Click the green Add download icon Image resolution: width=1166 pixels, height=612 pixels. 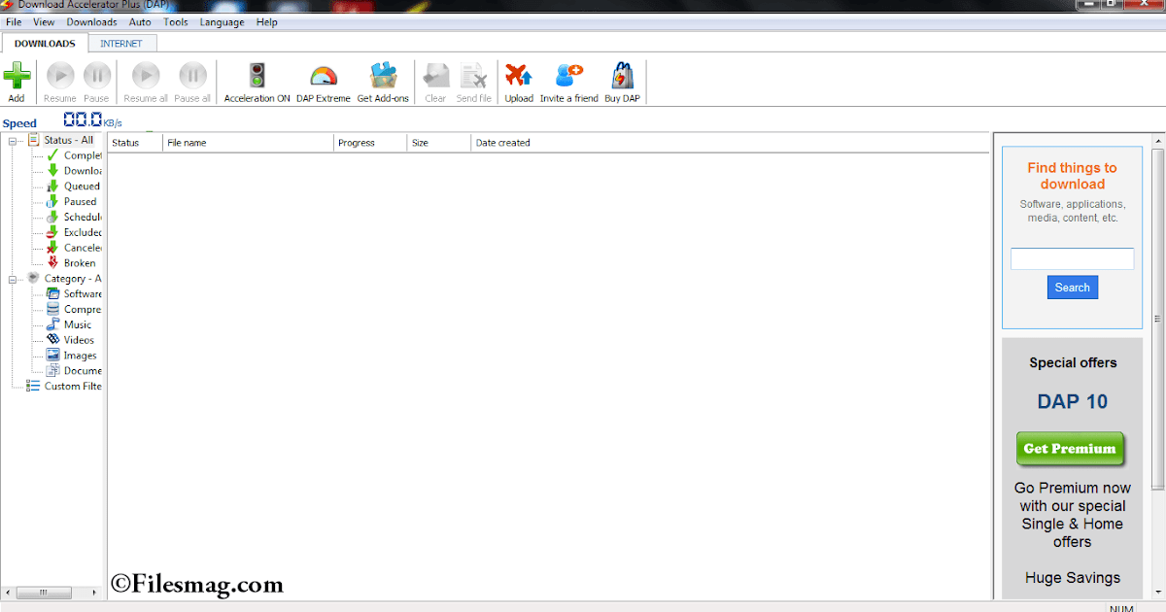click(x=17, y=75)
